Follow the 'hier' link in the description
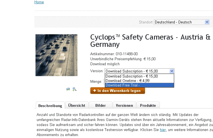The width and height of the screenshot is (213, 138). (x=163, y=130)
